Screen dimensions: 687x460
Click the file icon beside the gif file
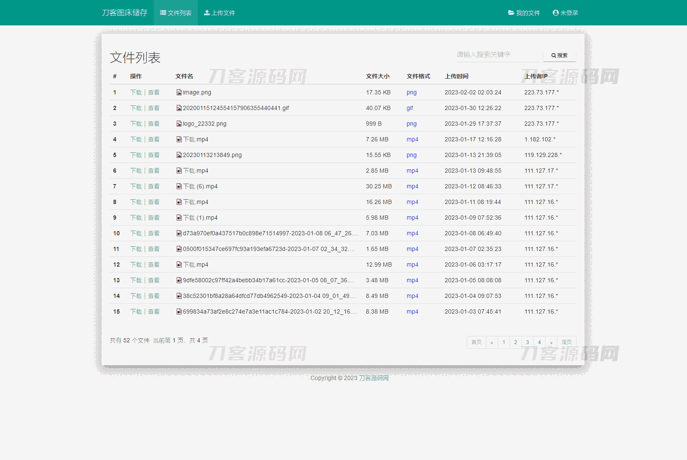pyautogui.click(x=179, y=108)
